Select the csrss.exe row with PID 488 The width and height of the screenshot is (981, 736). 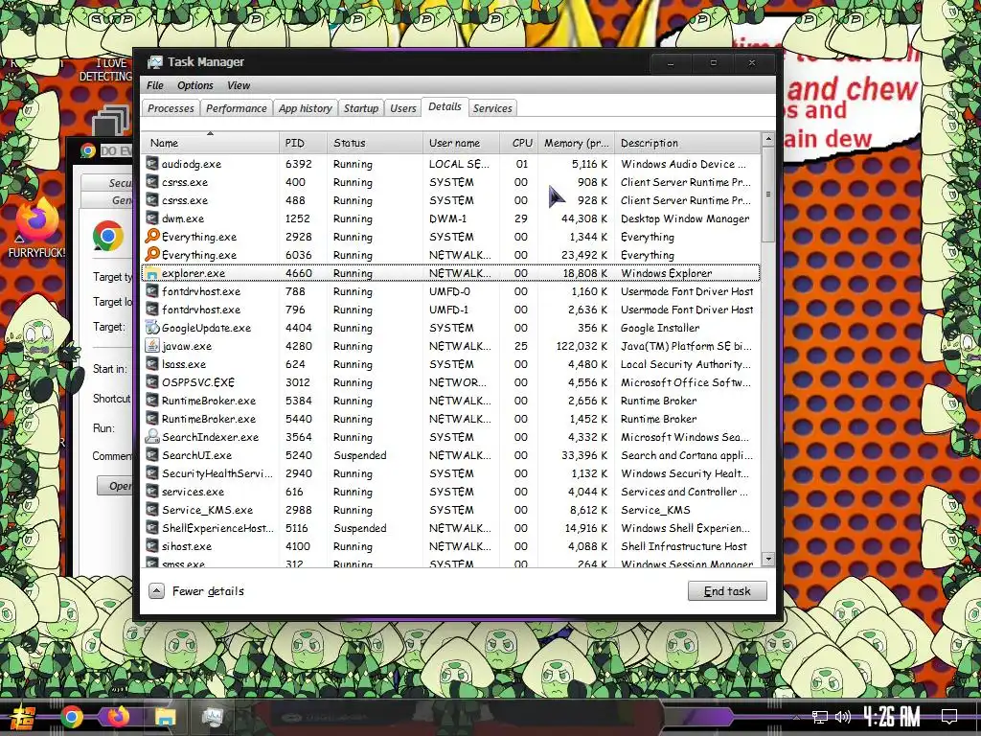click(450, 200)
